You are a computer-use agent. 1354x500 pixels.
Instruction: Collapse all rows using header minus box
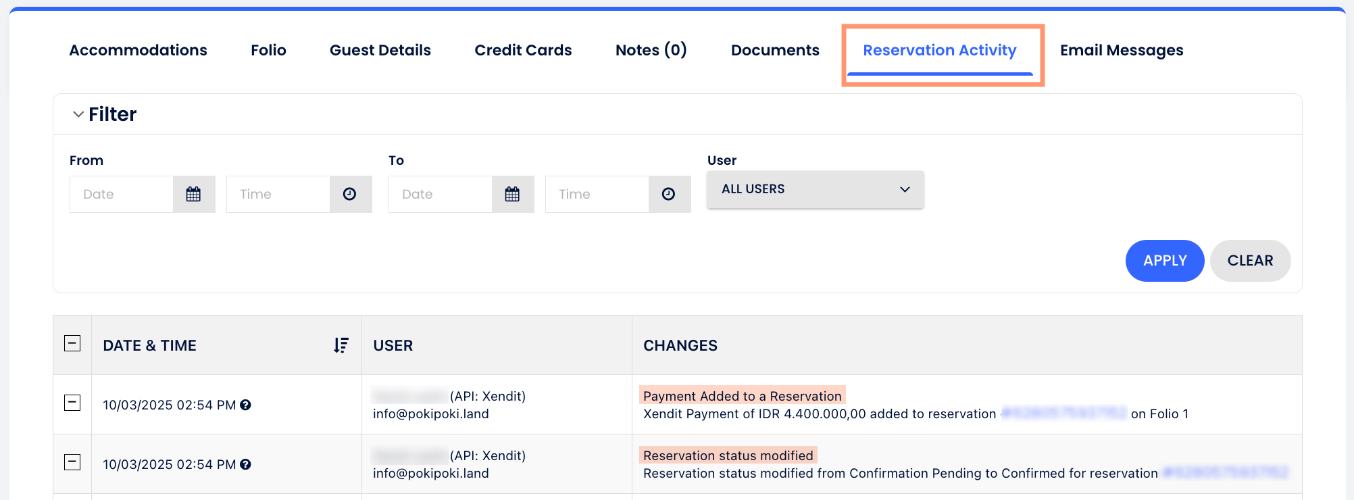72,343
